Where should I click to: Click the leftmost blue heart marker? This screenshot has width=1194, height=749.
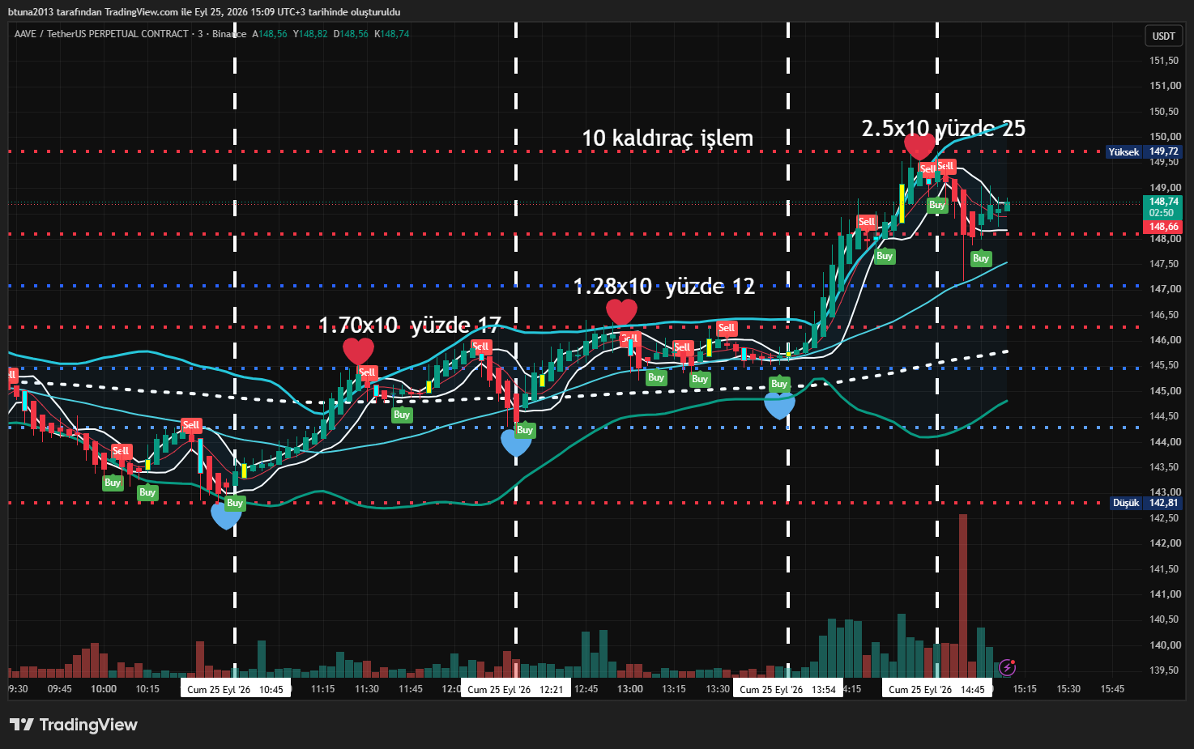pyautogui.click(x=225, y=515)
